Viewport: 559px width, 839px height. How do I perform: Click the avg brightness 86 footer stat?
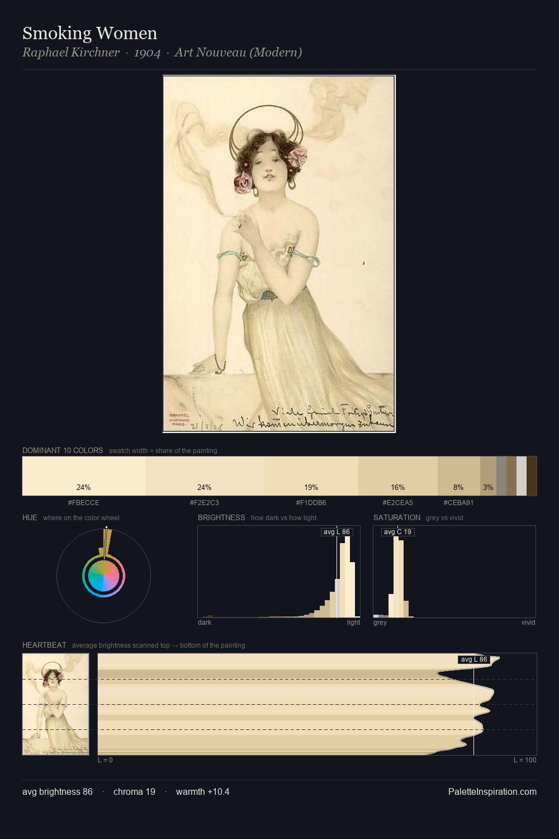click(58, 791)
